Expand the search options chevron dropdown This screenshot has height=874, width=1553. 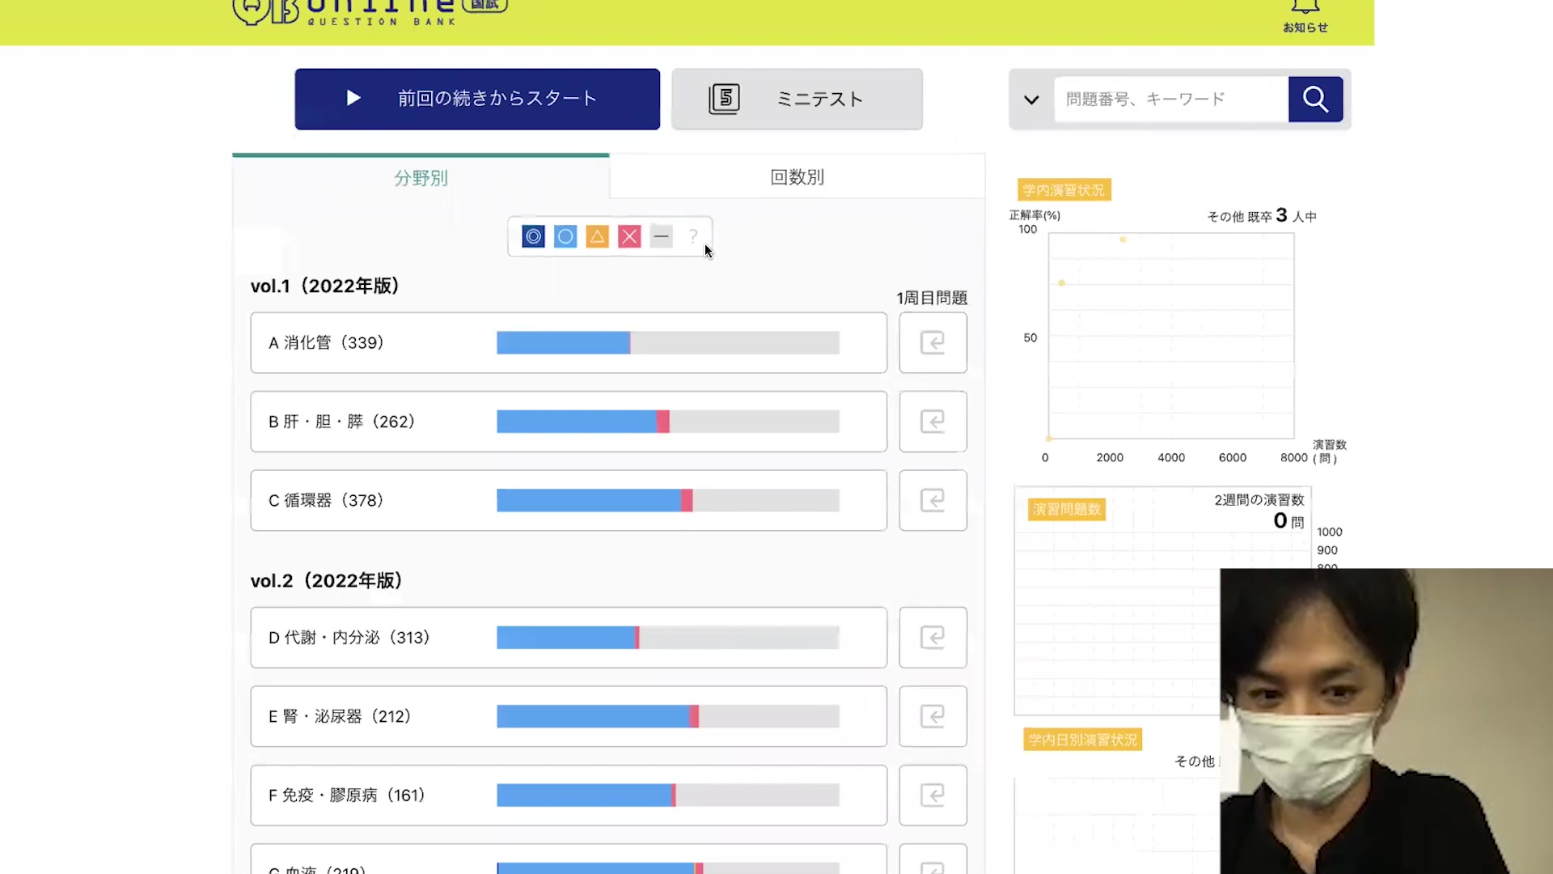pos(1031,100)
